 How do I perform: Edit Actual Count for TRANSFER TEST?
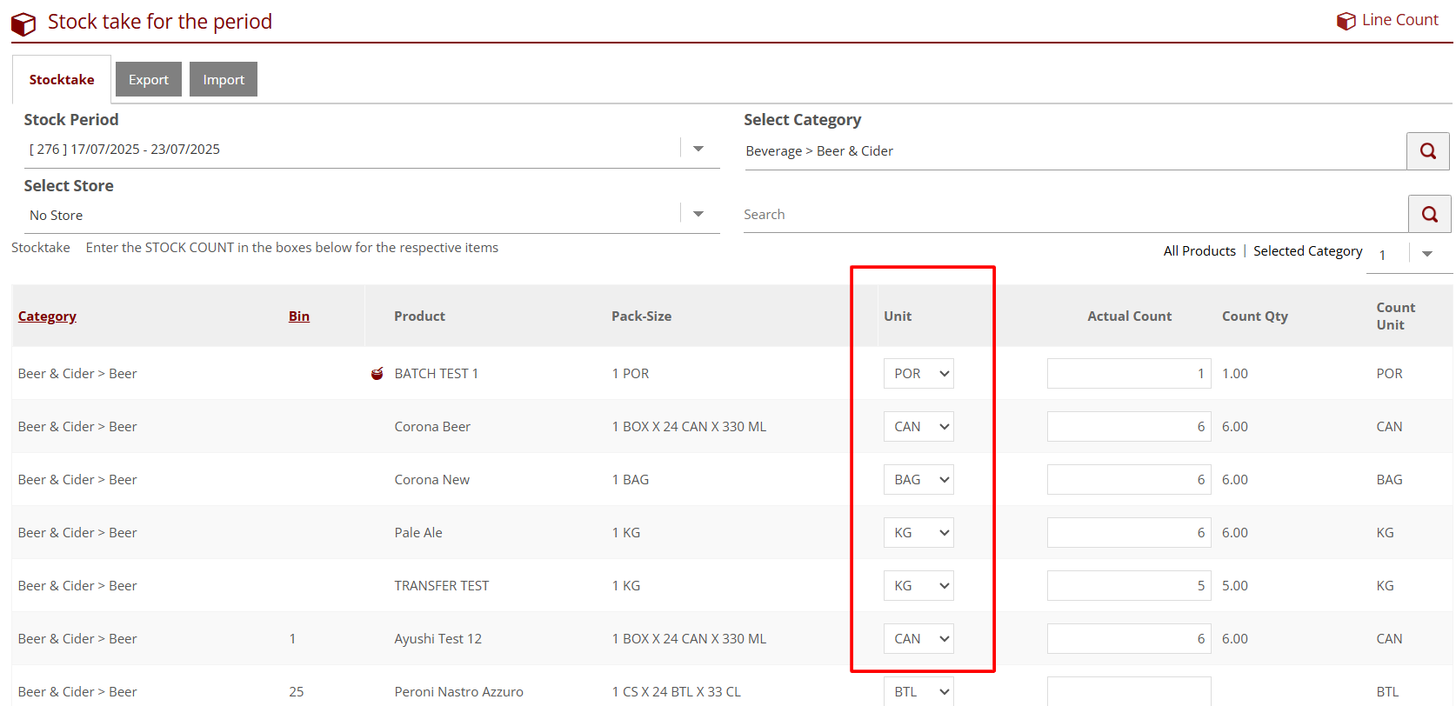click(1128, 586)
